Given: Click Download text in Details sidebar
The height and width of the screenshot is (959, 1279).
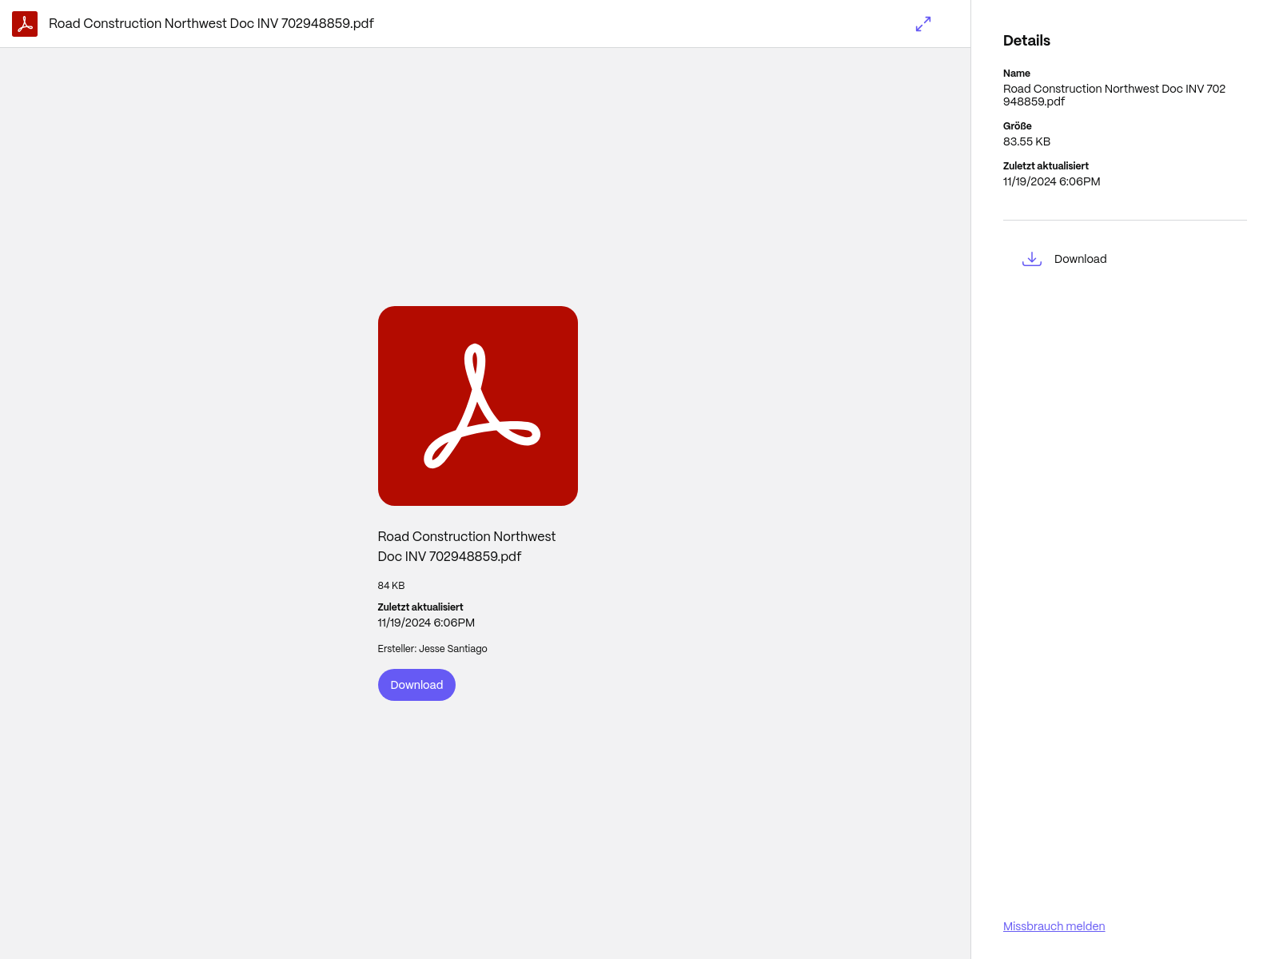Looking at the screenshot, I should pyautogui.click(x=1080, y=259).
